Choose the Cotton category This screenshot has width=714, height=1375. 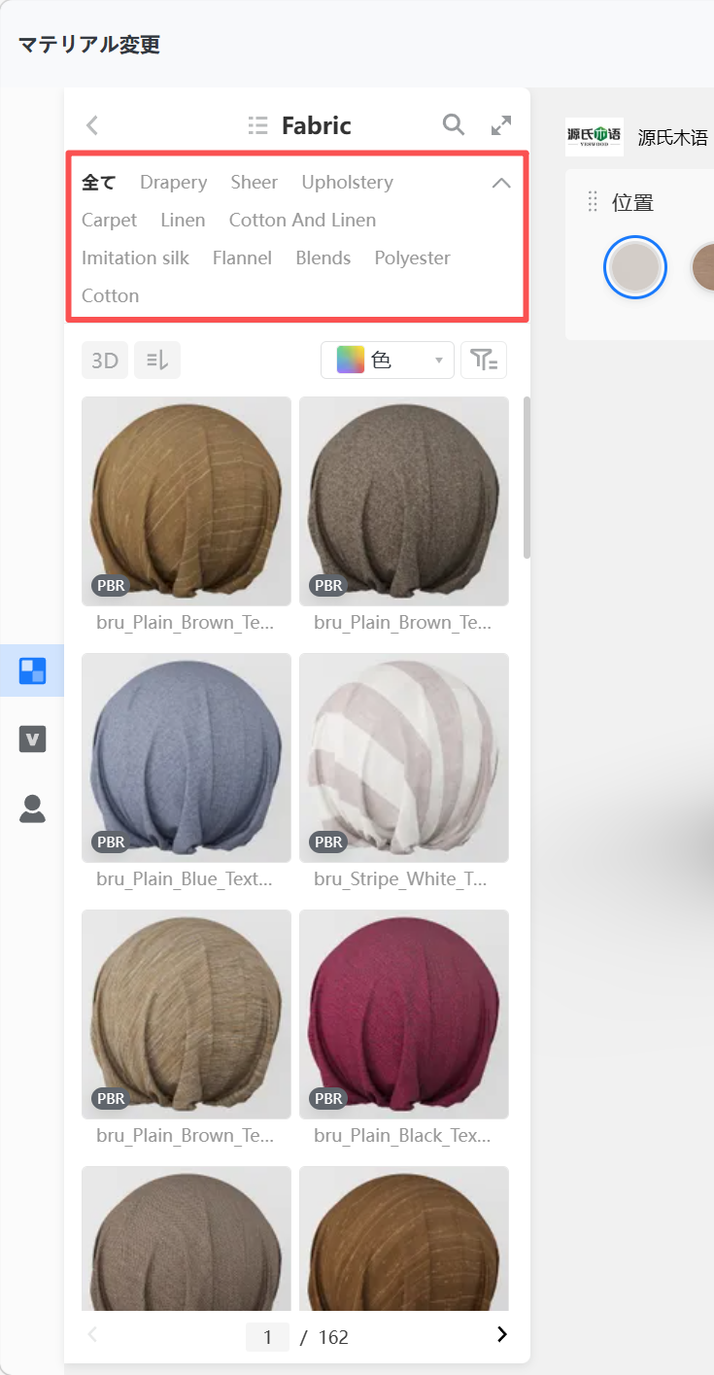[111, 296]
